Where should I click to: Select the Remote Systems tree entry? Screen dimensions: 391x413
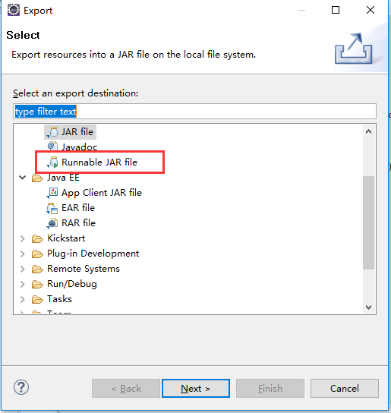click(84, 269)
